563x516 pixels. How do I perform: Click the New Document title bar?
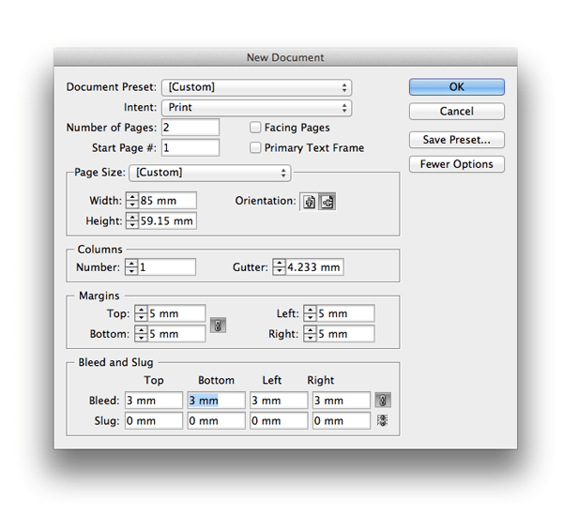pyautogui.click(x=285, y=57)
